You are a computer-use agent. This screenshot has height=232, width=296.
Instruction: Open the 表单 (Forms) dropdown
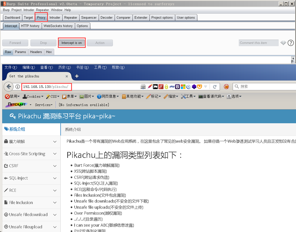point(69,96)
